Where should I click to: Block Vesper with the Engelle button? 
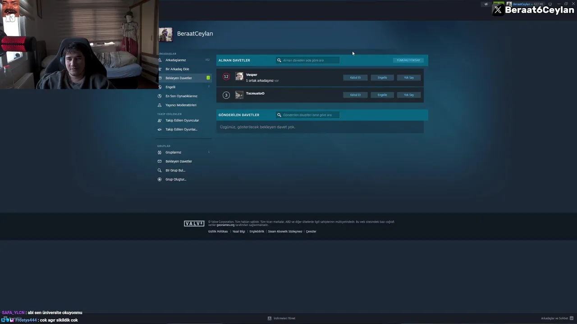[x=382, y=77]
